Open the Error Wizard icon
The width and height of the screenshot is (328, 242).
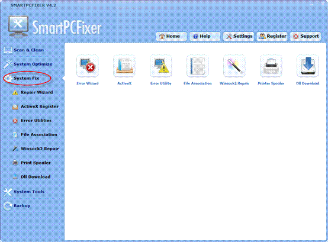click(x=88, y=66)
